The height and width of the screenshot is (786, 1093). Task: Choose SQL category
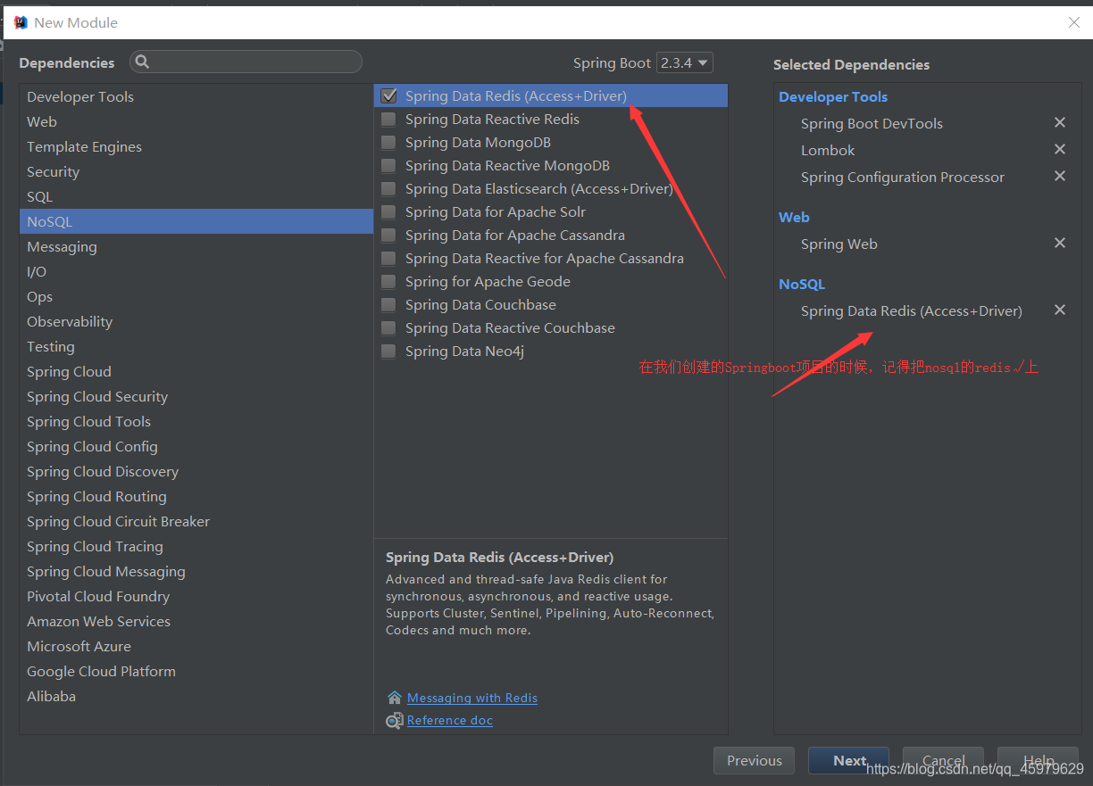point(196,196)
